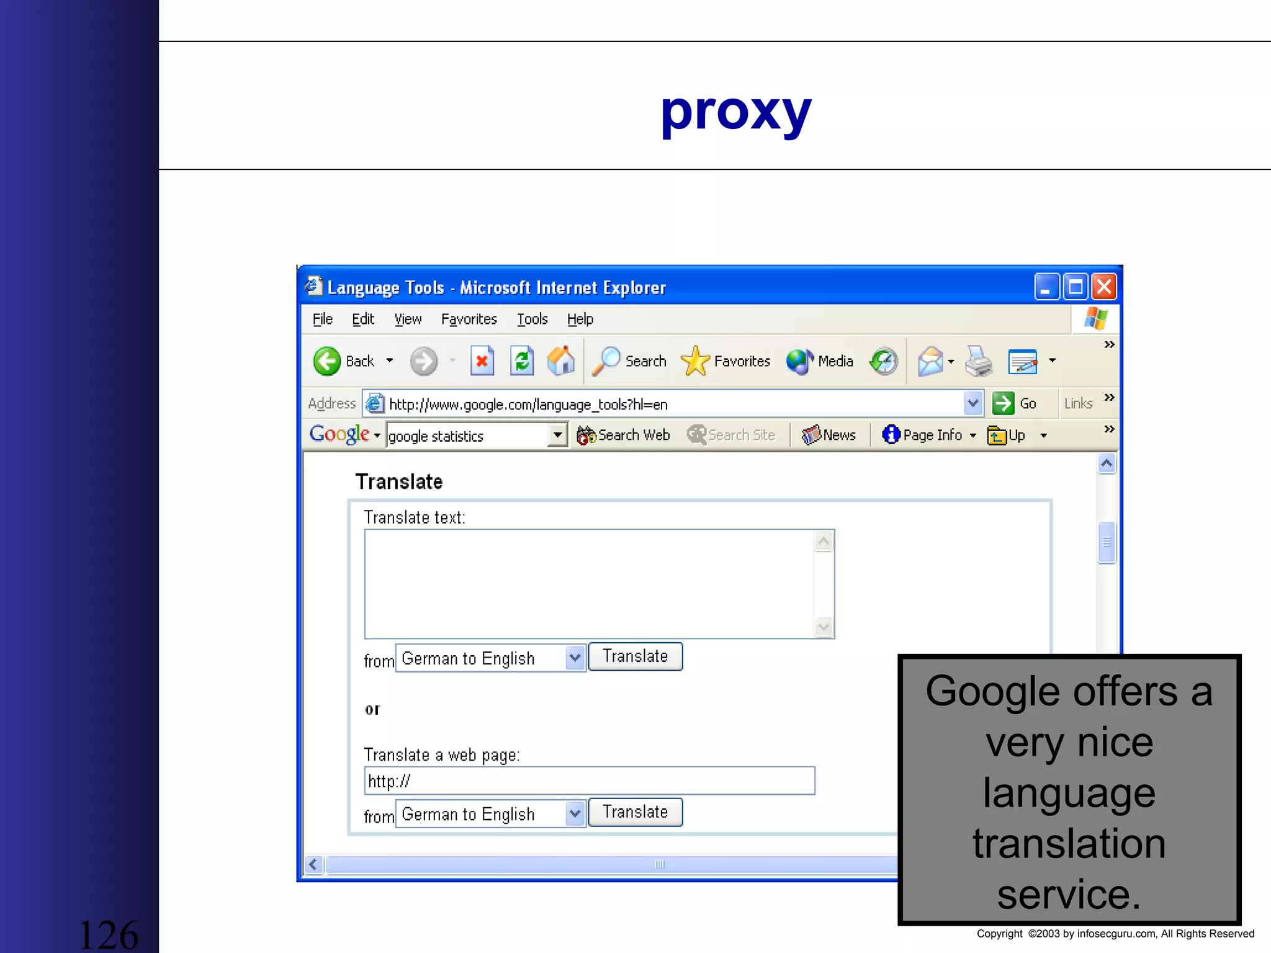Screen dimensions: 1271x953
Task: Click the web page URL input field
Action: [590, 781]
